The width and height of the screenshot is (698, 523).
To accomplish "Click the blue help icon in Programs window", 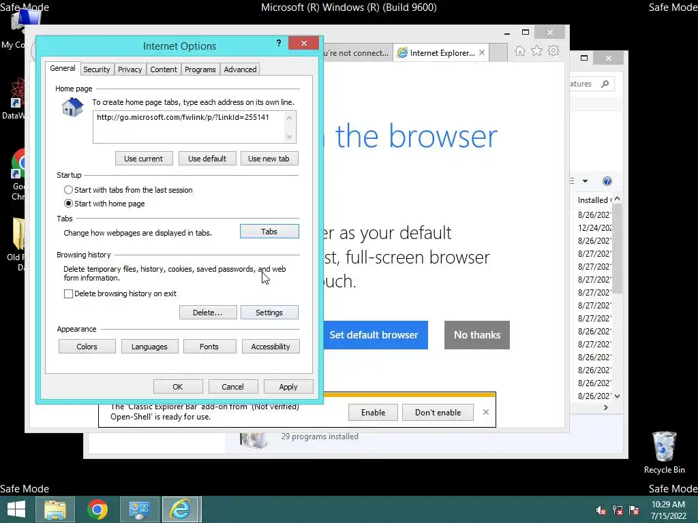I will pos(607,181).
